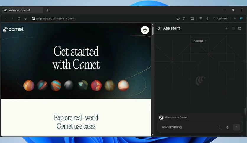The image size is (247, 143).
Task: Close the Assistant sidebar toggle
Action: point(220,19)
